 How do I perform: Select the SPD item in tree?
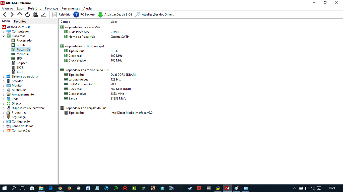[x=19, y=58]
